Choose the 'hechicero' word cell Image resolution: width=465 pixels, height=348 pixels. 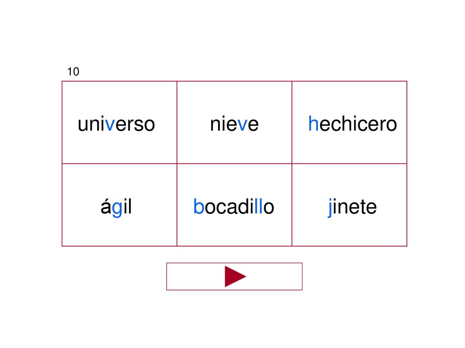tap(349, 122)
